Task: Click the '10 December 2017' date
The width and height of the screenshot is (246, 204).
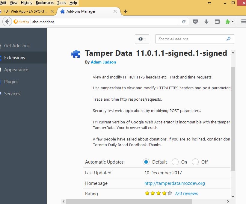Action: [163, 173]
